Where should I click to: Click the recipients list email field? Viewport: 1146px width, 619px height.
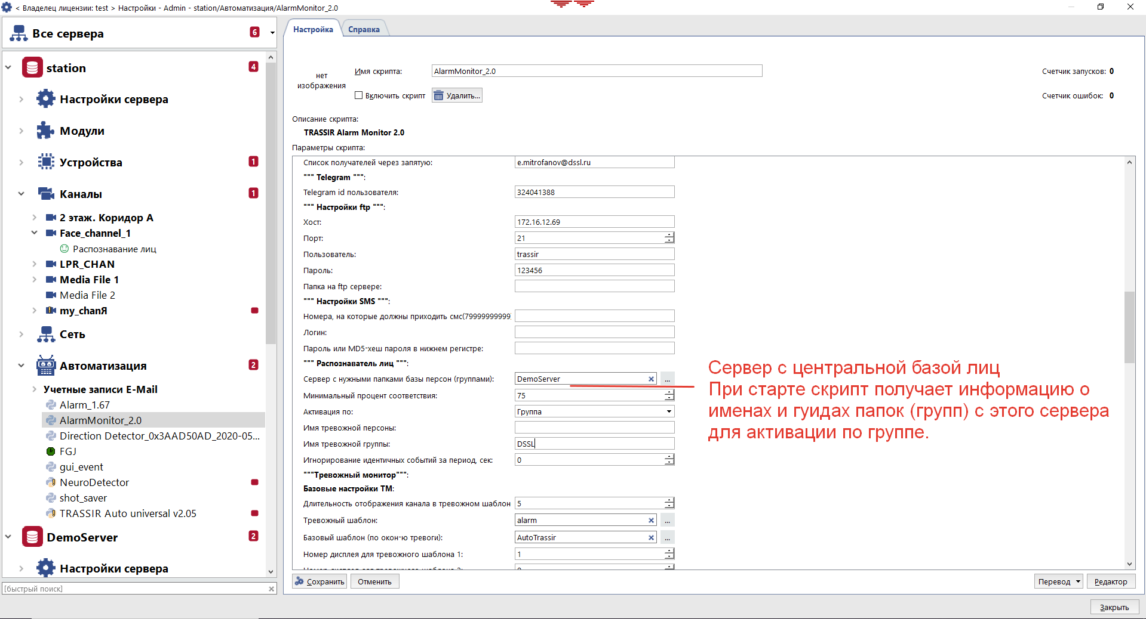(x=594, y=162)
